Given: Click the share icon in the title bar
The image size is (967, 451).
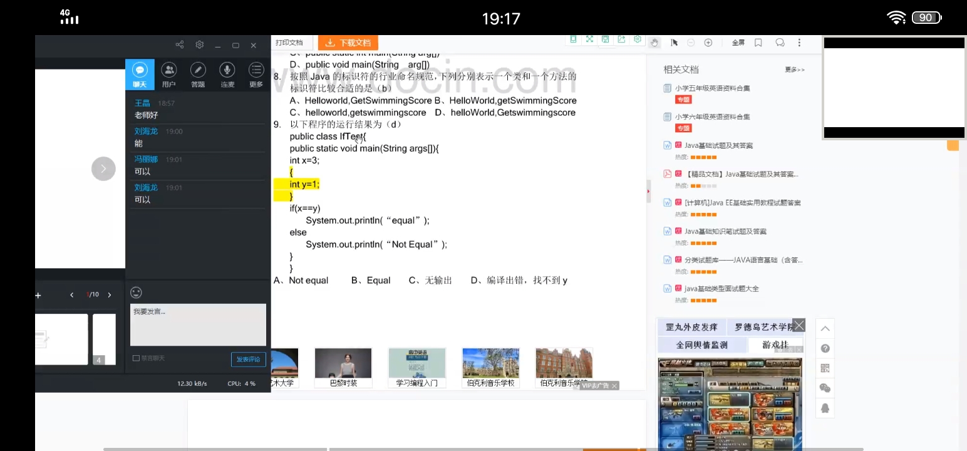Looking at the screenshot, I should coord(180,45).
